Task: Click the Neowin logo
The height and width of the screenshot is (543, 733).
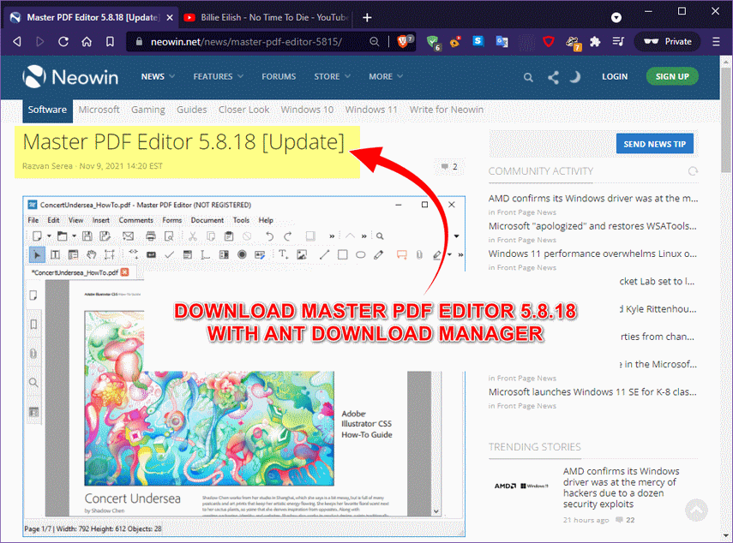Action: [x=70, y=76]
